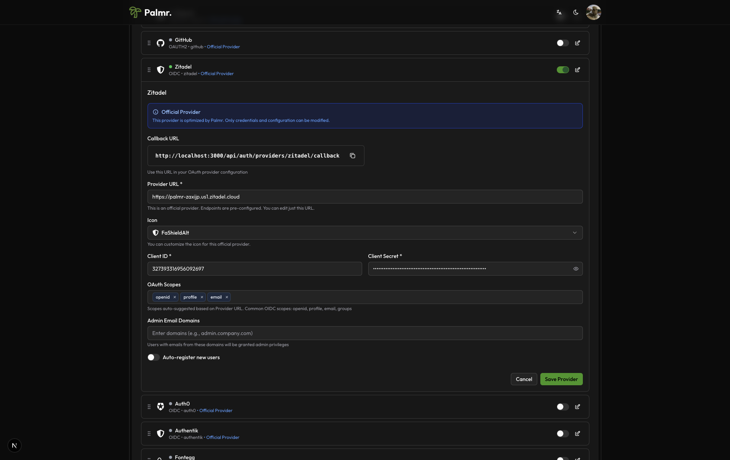Click the Authentik provider name

click(x=187, y=430)
